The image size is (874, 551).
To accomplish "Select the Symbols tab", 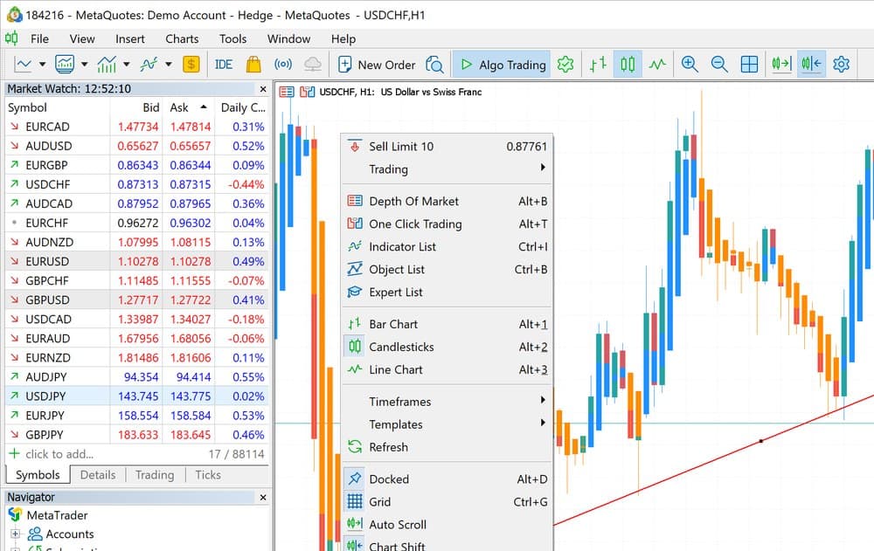I will 38,475.
